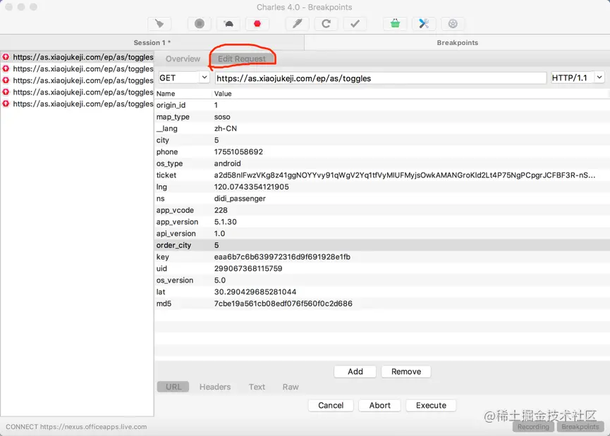
Task: Click the Recording status button
Action: (533, 427)
